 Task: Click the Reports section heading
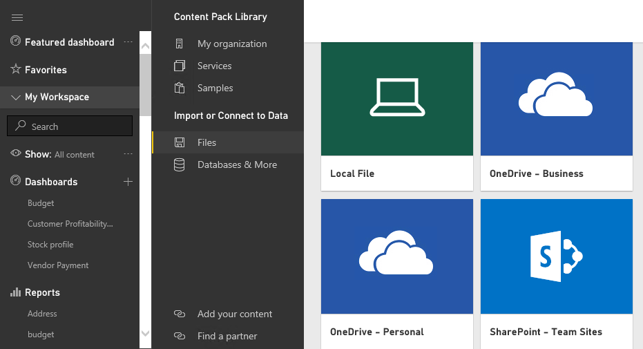pyautogui.click(x=42, y=292)
